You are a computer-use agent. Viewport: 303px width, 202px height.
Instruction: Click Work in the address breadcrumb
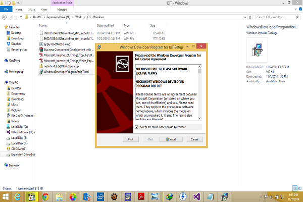[78, 17]
